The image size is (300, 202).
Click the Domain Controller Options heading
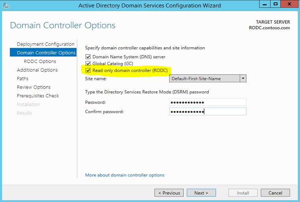[63, 26]
